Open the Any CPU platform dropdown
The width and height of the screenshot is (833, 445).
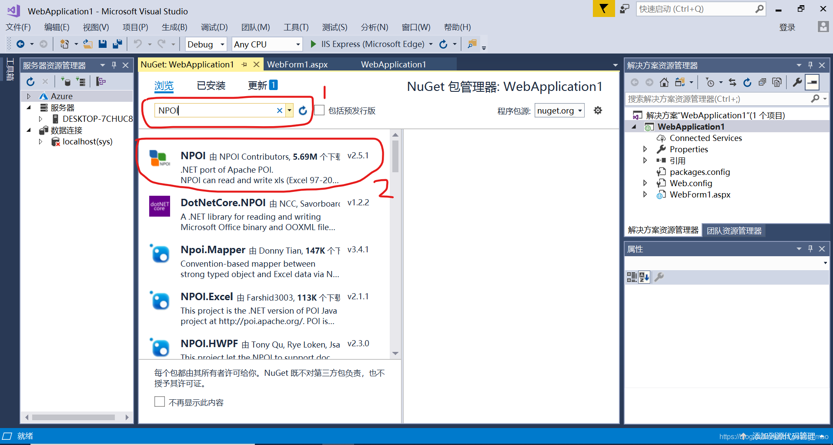coord(298,44)
